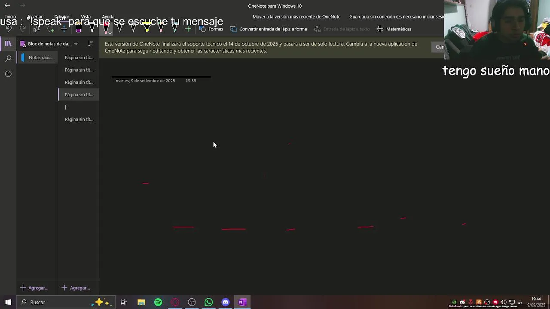Open OneNote search with the magnifier icon
The image size is (550, 309).
(8, 58)
